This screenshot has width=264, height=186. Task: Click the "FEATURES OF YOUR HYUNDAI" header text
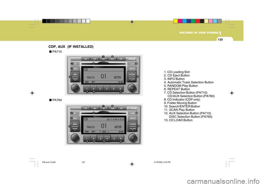click(199, 33)
